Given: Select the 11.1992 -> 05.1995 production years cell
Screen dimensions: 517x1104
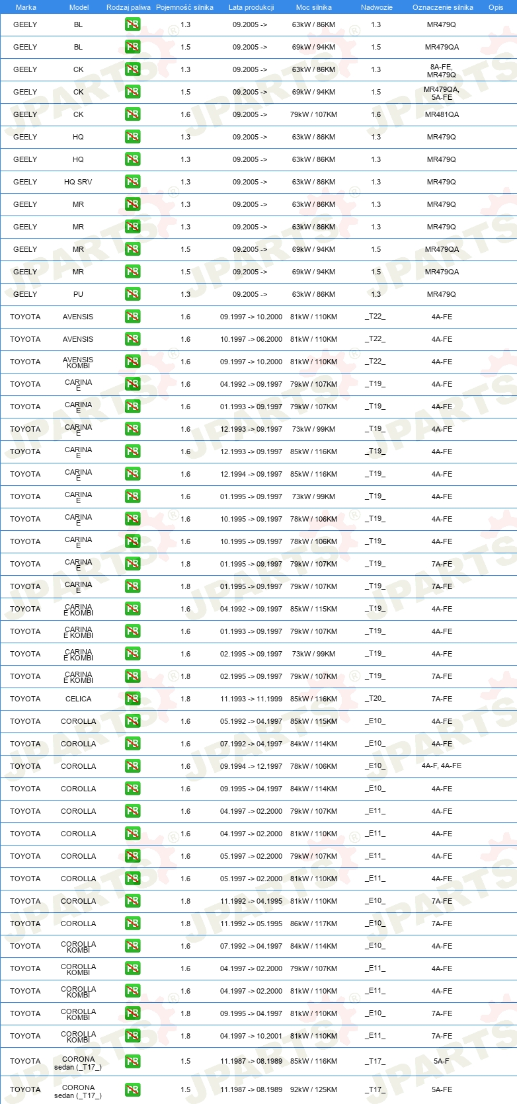Looking at the screenshot, I should [x=251, y=924].
